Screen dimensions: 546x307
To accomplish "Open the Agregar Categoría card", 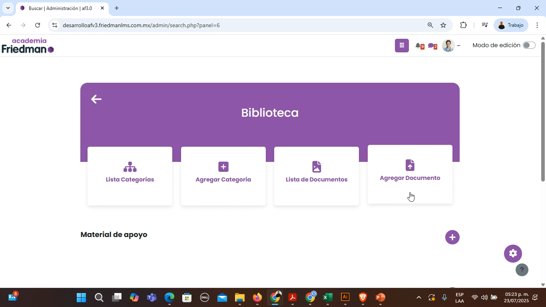I will [223, 176].
